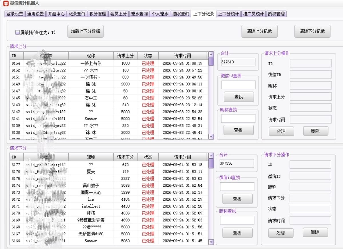Switch to the 通用设置 tab

(x=35, y=14)
